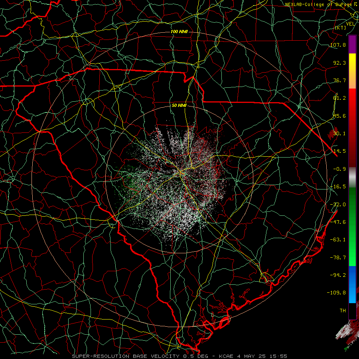Click the 14.5 velocity scale value

[x=339, y=151]
